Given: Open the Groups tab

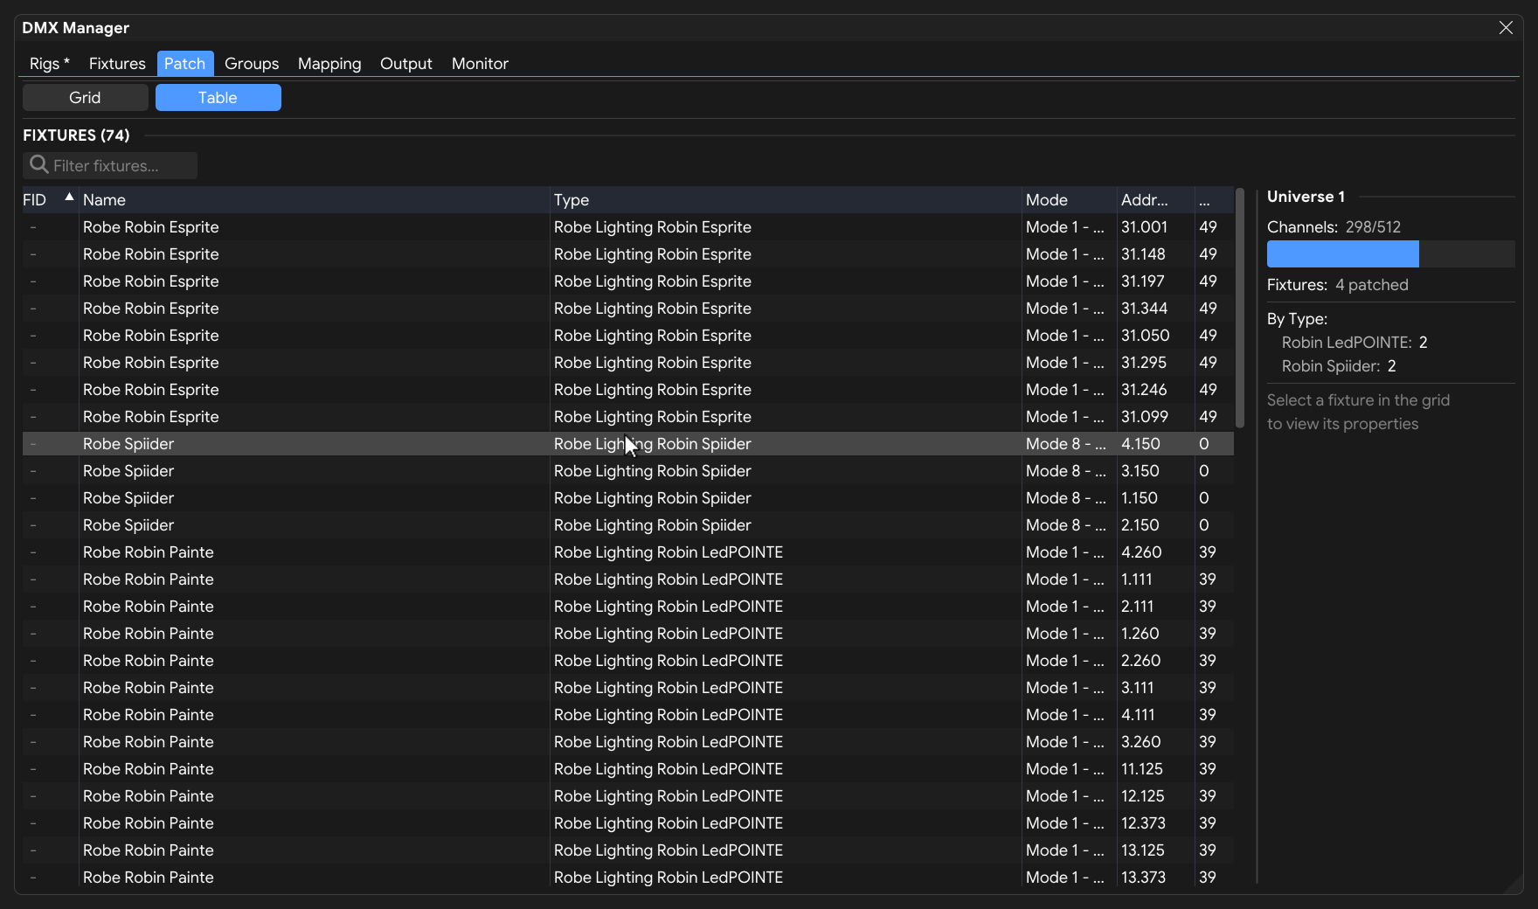Looking at the screenshot, I should (252, 64).
